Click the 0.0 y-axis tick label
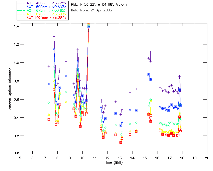 [x=16, y=153]
